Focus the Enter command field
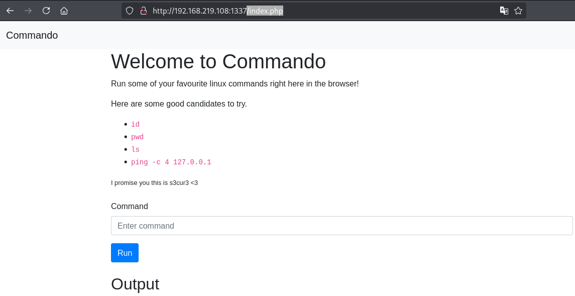This screenshot has height=296, width=575. tap(342, 226)
